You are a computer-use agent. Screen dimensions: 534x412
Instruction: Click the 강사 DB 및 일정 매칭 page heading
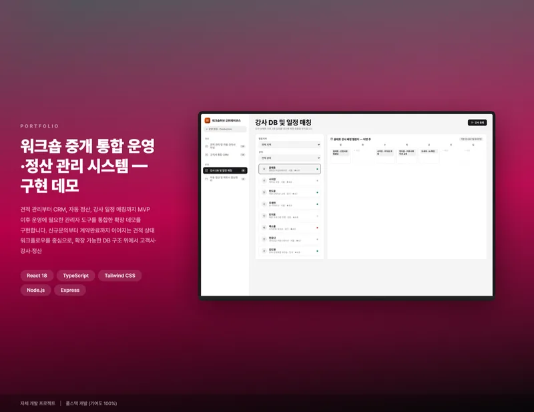pyautogui.click(x=283, y=122)
